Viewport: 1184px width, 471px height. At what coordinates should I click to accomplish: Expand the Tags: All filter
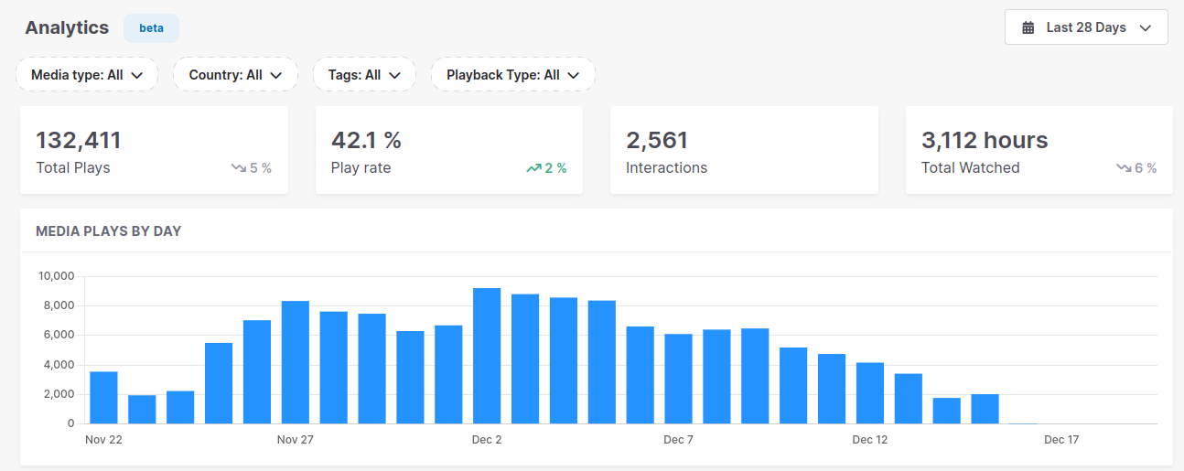point(364,75)
